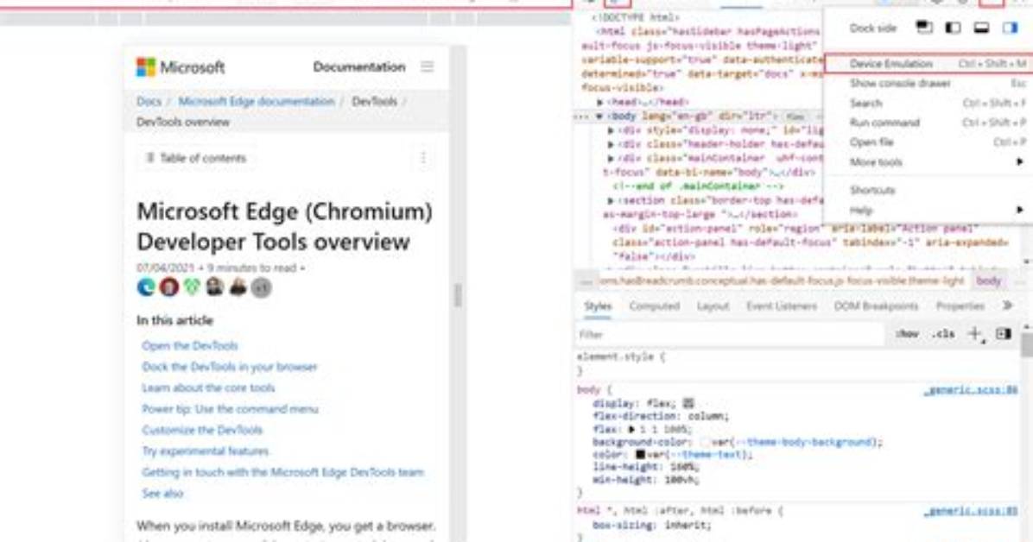Choose Open file from the menu
The image size is (1033, 542).
pyautogui.click(x=928, y=142)
